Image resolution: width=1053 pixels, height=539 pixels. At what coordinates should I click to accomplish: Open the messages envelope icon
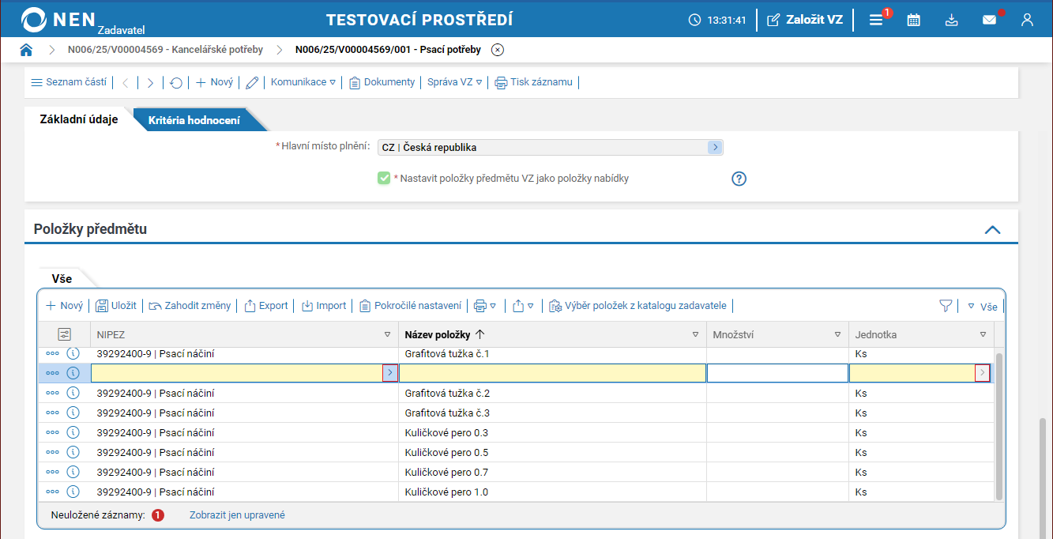click(989, 20)
